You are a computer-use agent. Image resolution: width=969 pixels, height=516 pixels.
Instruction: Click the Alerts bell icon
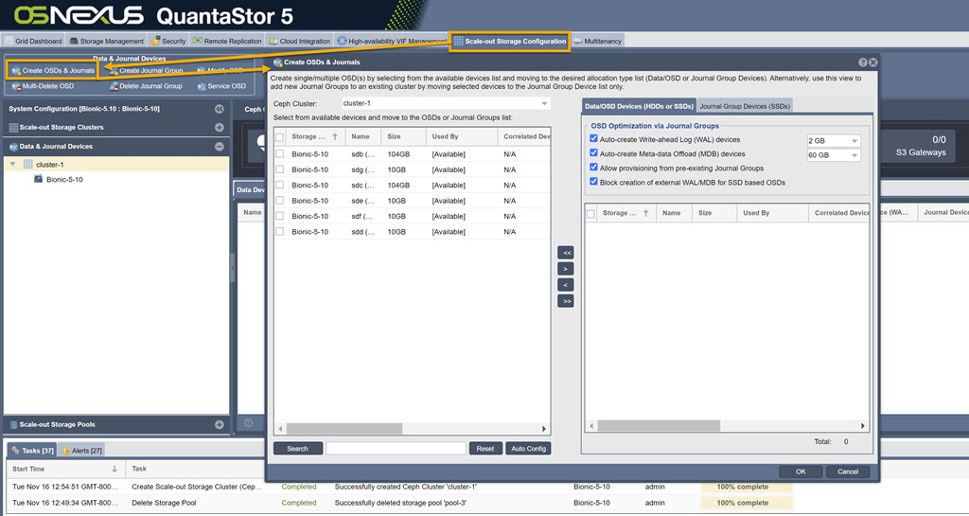pyautogui.click(x=66, y=451)
